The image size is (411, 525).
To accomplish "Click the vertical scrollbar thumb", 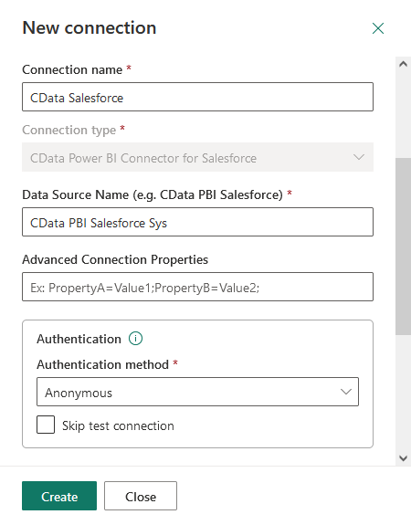I will coord(403,247).
